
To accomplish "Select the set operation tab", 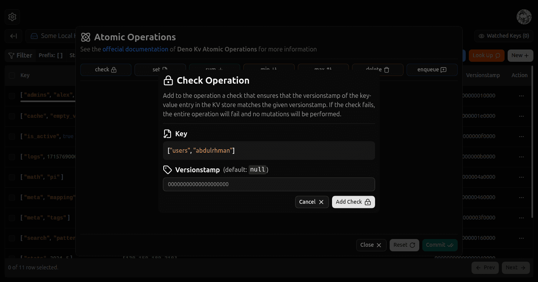I will point(160,69).
